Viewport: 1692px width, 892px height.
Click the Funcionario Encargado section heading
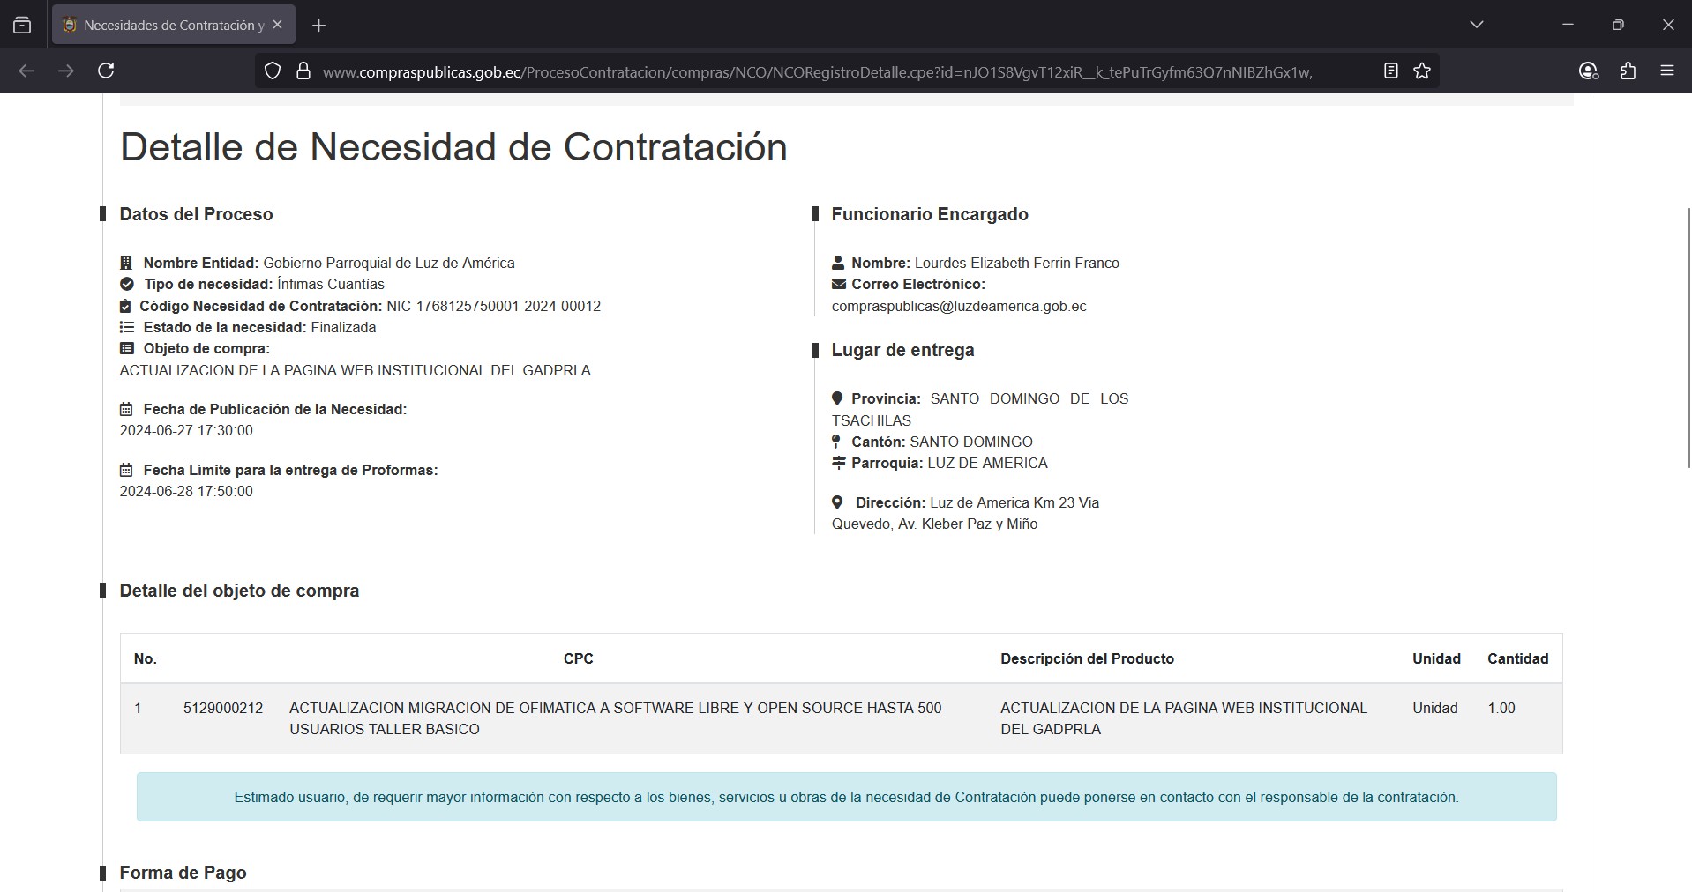930,214
